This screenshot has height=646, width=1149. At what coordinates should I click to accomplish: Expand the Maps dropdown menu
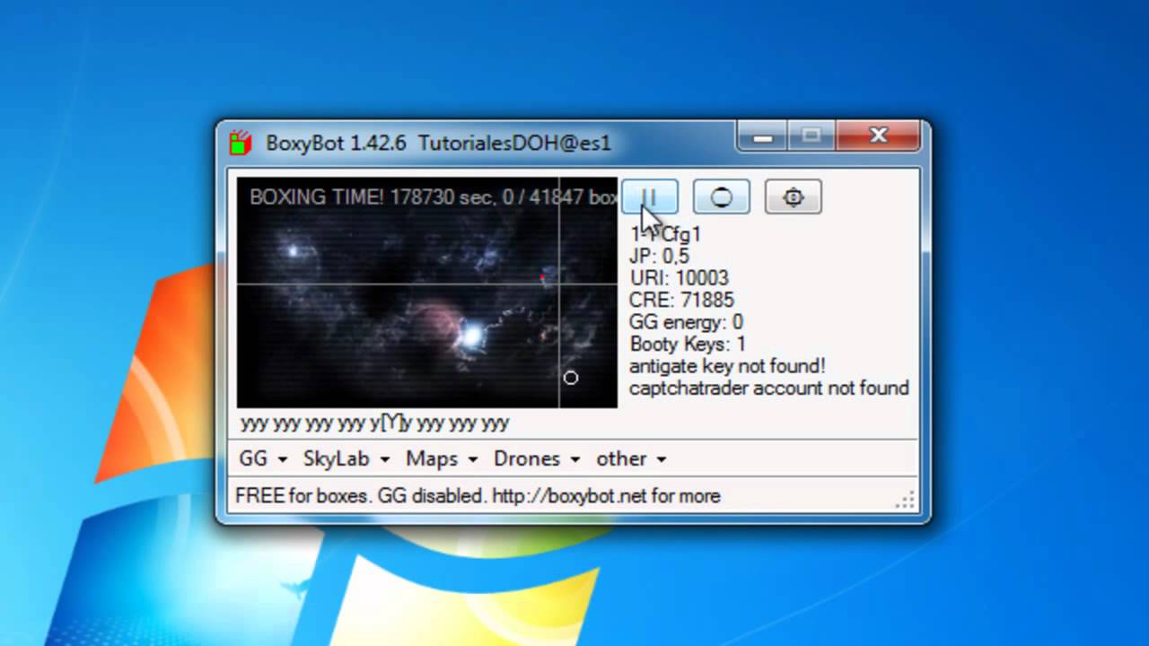coord(442,458)
